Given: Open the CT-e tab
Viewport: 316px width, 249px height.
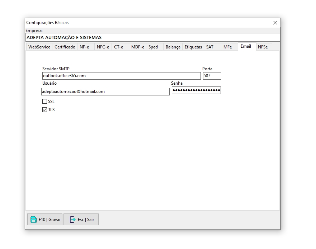Looking at the screenshot, I should coord(119,47).
